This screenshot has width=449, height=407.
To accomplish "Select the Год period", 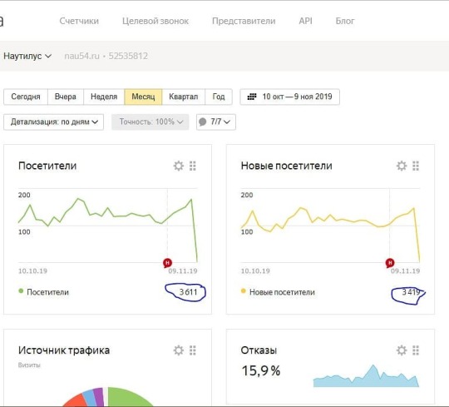I will tap(219, 97).
